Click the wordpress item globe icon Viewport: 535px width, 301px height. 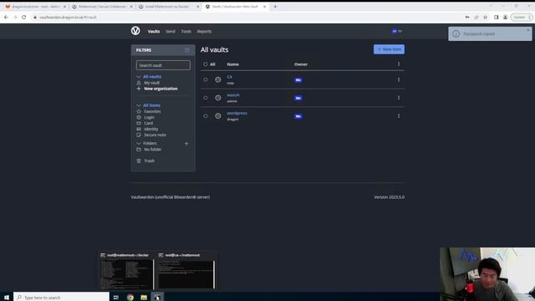(x=218, y=116)
